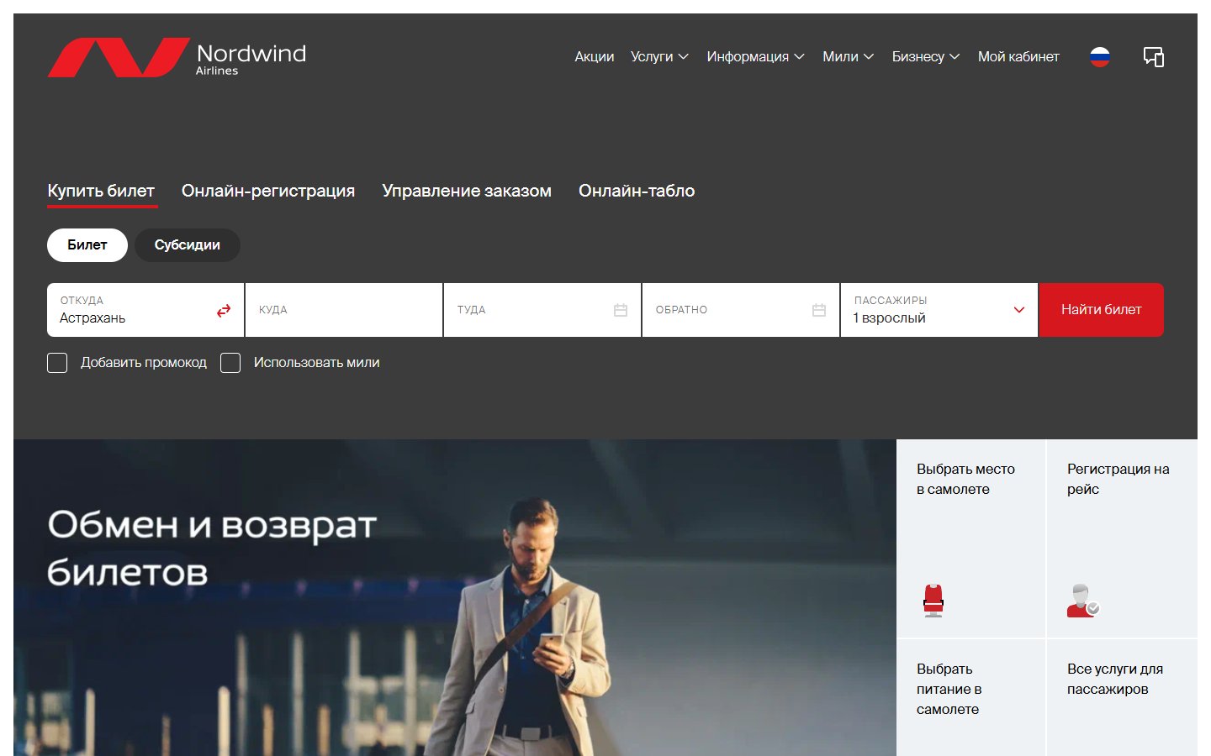
Task: Select the Купить билет tab
Action: point(101,192)
